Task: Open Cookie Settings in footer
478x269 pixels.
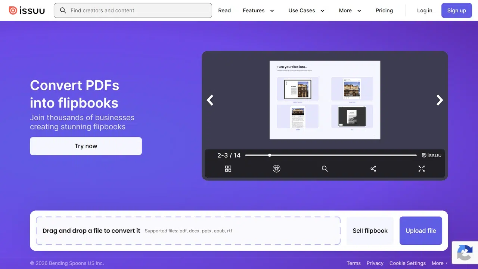Action: click(407, 263)
